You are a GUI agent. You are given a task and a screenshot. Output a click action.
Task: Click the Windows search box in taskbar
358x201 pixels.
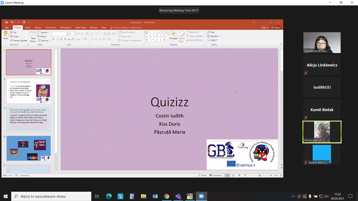coord(51,196)
